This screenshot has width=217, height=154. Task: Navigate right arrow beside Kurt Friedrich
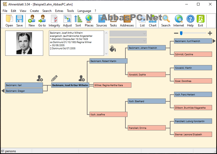(214, 41)
